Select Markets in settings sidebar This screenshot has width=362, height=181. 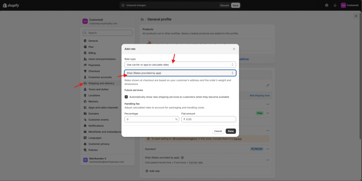93,101
